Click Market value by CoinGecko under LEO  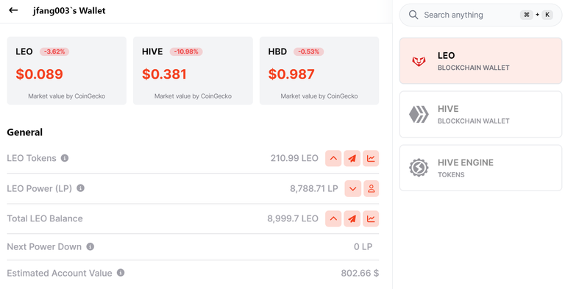(x=67, y=96)
